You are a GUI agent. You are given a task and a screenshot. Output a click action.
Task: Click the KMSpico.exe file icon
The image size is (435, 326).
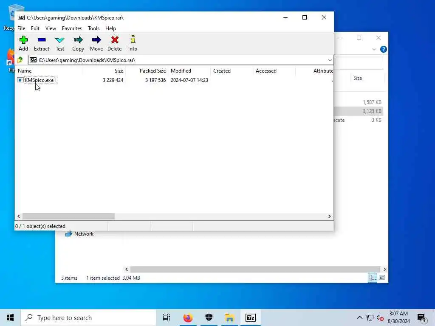pos(20,80)
